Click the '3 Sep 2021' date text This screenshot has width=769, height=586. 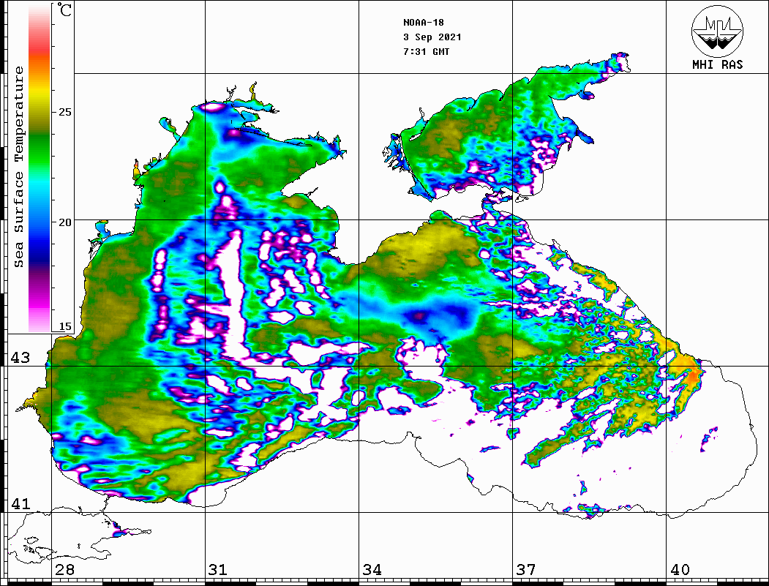click(432, 37)
